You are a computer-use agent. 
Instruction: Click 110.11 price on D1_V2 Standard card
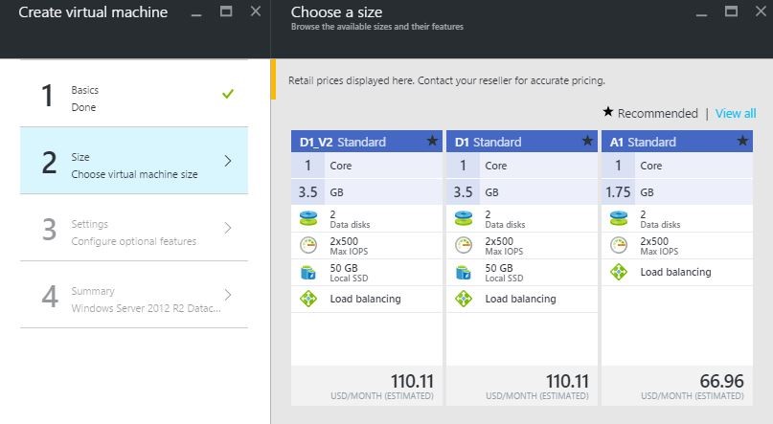point(412,381)
